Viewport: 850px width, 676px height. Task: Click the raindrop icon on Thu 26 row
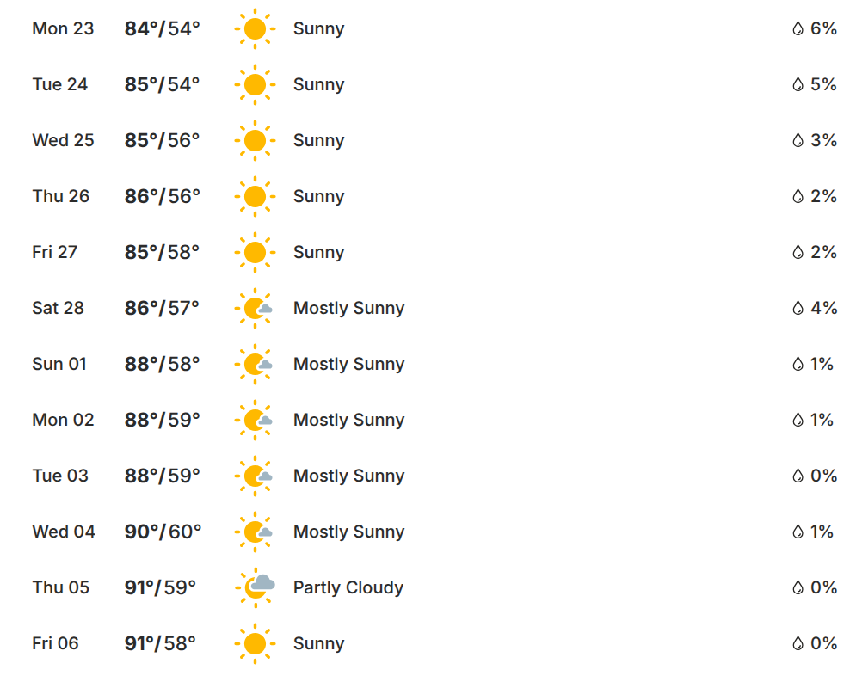[x=798, y=197]
